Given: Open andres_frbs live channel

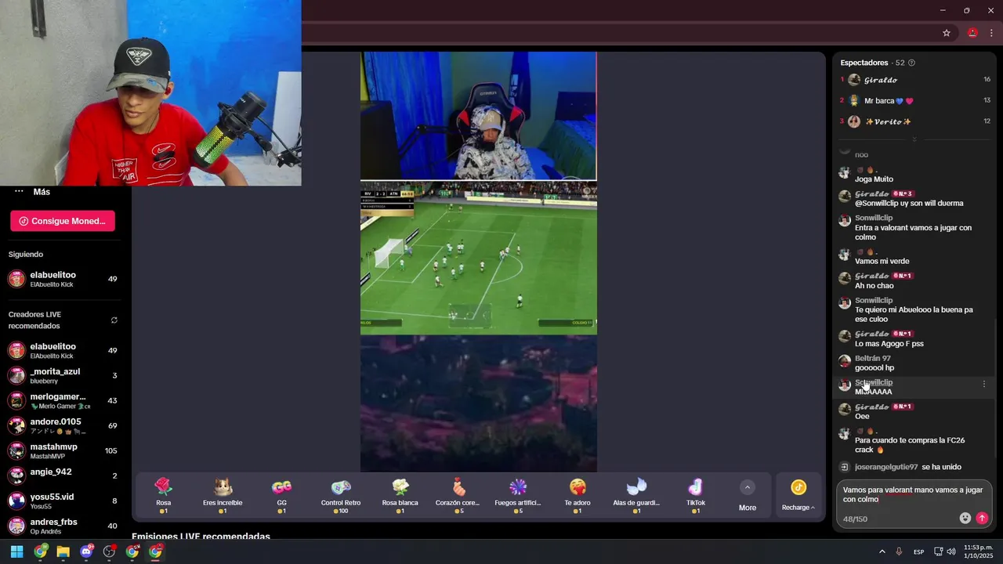Looking at the screenshot, I should [x=63, y=526].
